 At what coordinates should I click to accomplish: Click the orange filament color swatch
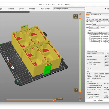(87, 14)
